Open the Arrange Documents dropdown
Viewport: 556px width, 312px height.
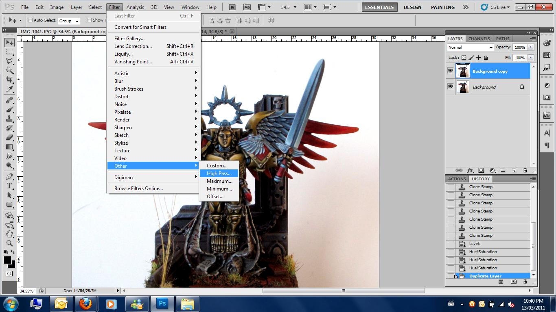click(311, 7)
